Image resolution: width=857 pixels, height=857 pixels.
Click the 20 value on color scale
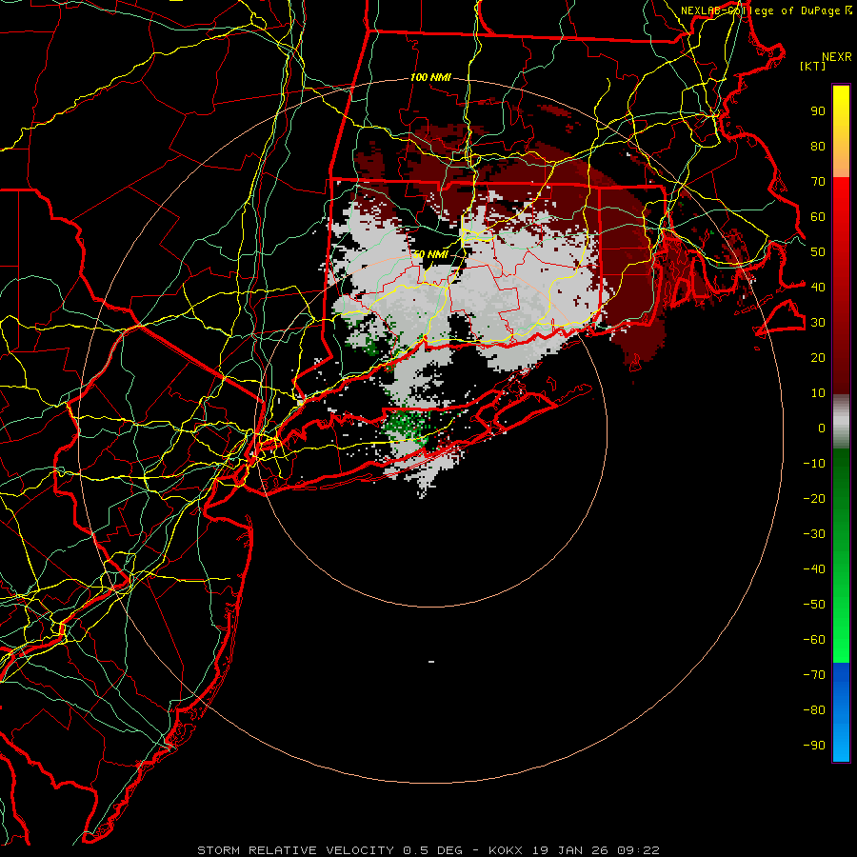tap(818, 357)
